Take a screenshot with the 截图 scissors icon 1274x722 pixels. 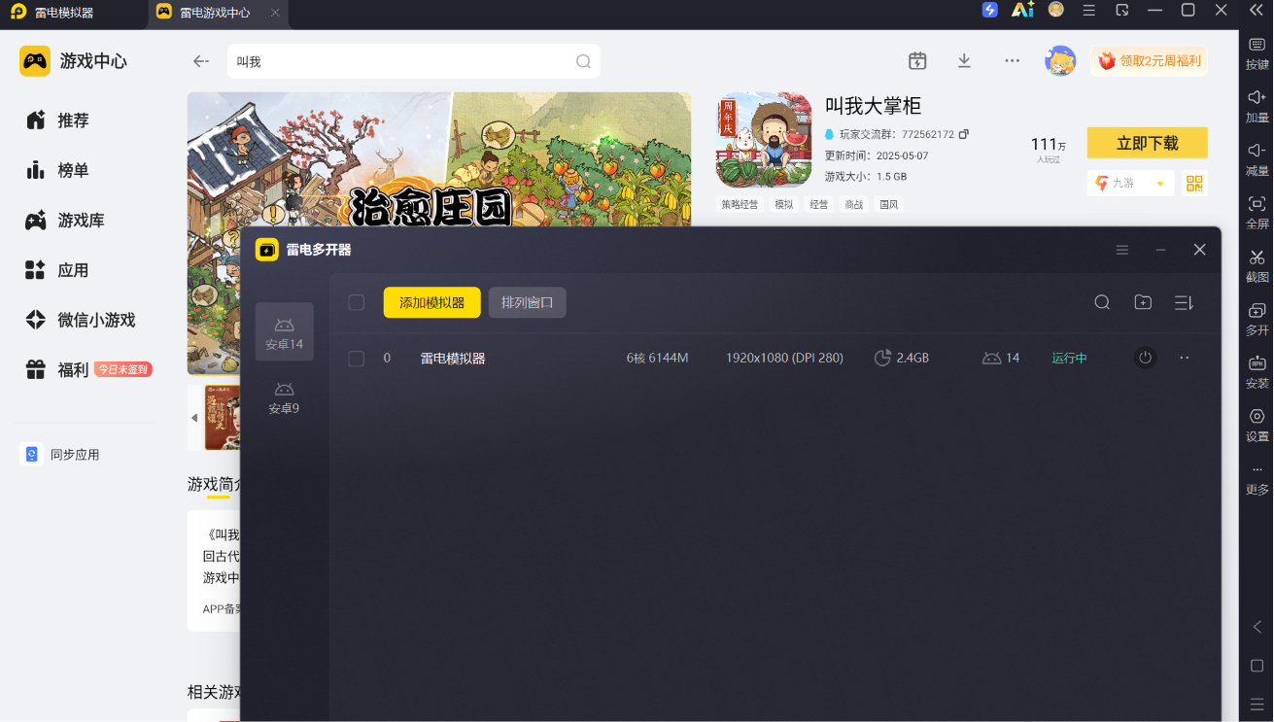1257,266
